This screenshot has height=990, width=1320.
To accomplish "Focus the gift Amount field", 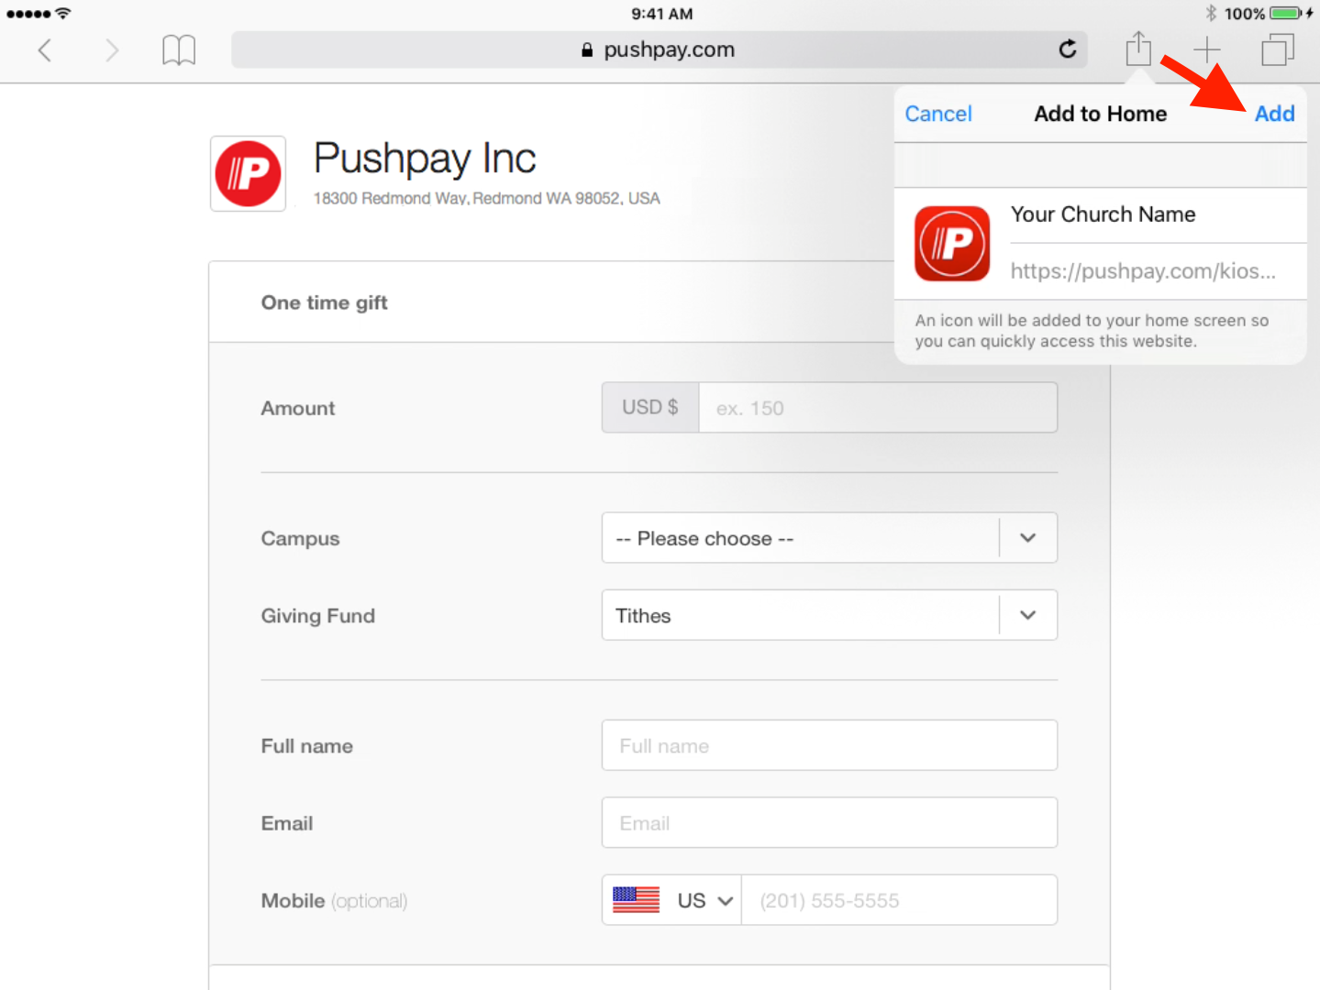I will [877, 408].
